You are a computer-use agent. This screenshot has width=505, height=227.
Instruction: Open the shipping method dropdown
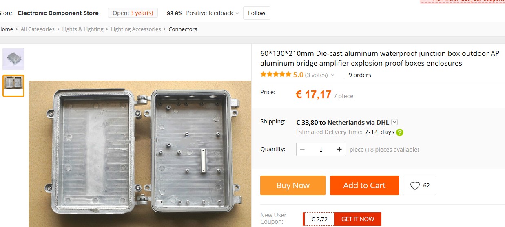(x=394, y=122)
